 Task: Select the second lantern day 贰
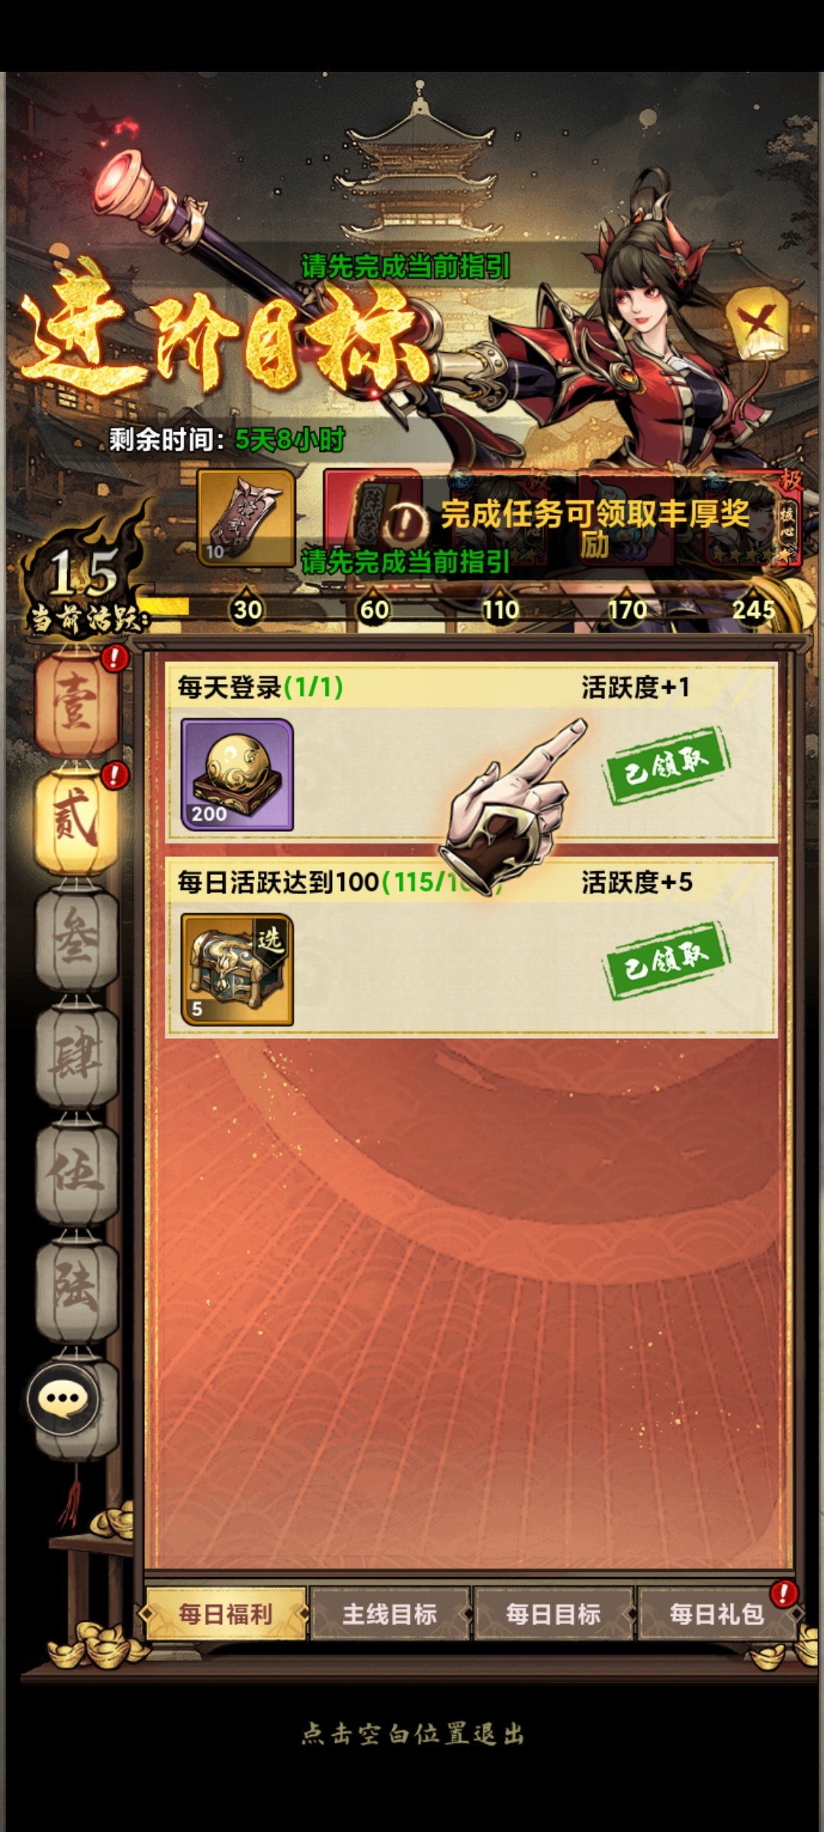pos(76,821)
